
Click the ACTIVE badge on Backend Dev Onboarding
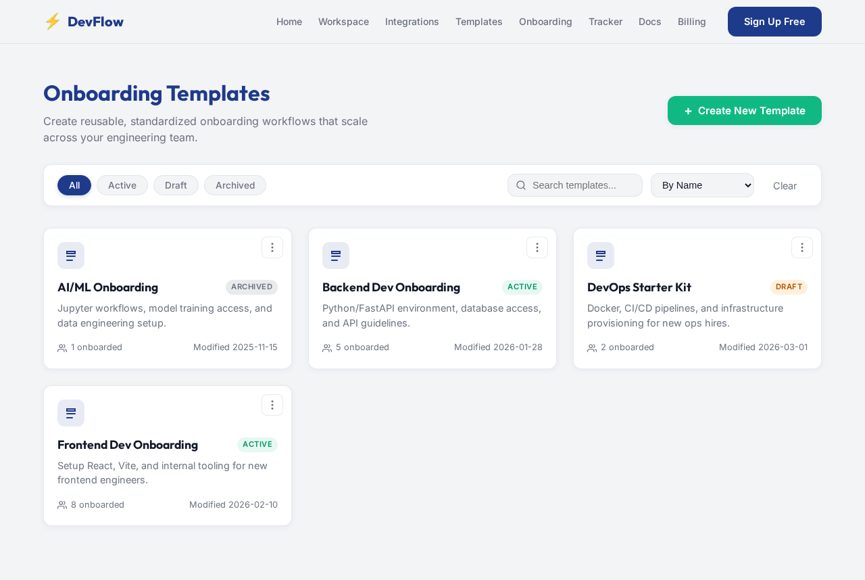(x=522, y=287)
